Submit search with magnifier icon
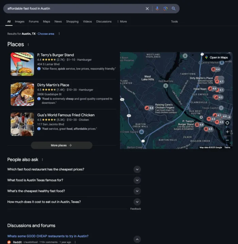238x244 pixels. (x=173, y=8)
